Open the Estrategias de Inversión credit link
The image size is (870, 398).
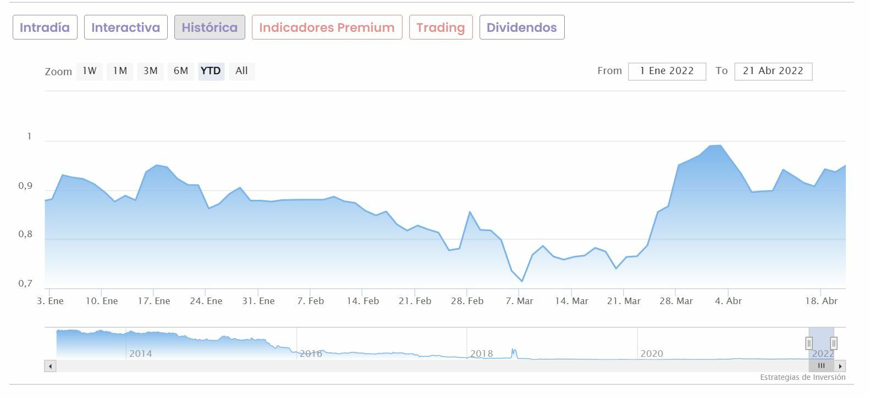point(802,377)
